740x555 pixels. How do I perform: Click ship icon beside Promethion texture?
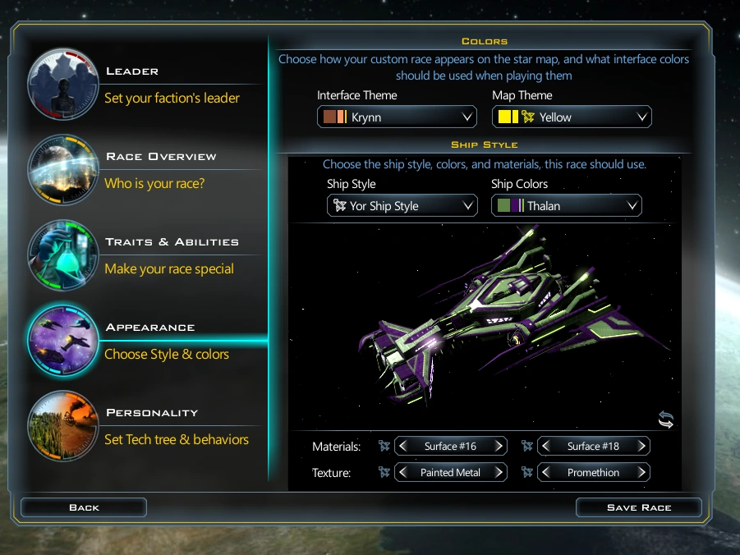click(527, 472)
